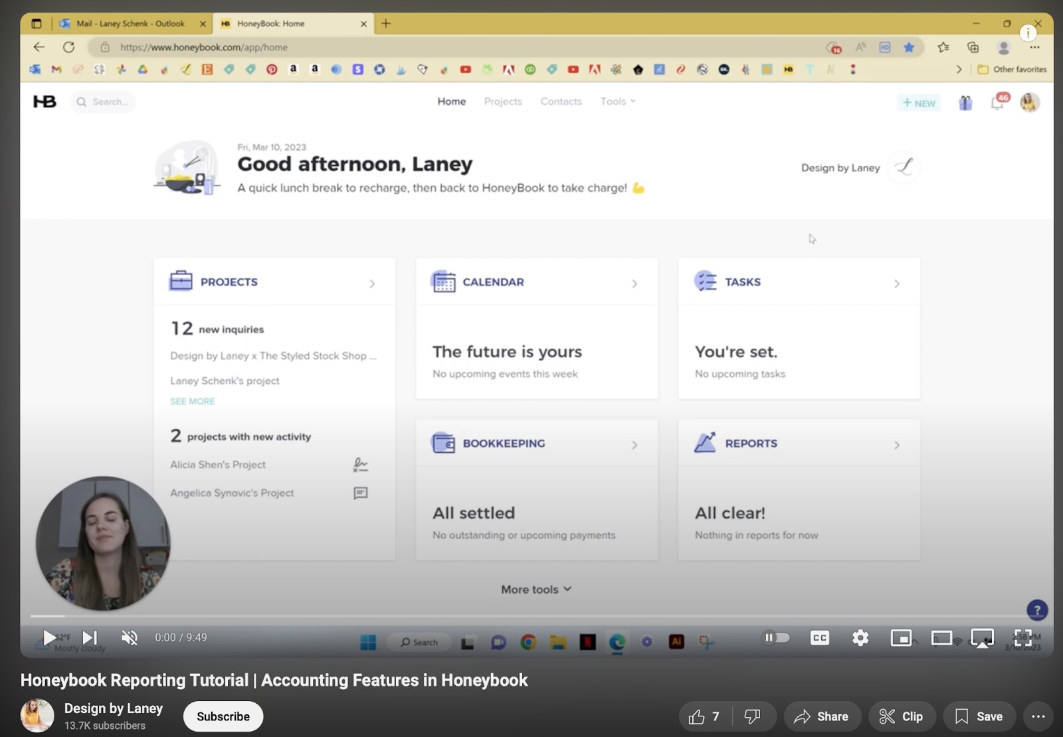Image resolution: width=1063 pixels, height=737 pixels.
Task: Click the Clip button
Action: [902, 716]
